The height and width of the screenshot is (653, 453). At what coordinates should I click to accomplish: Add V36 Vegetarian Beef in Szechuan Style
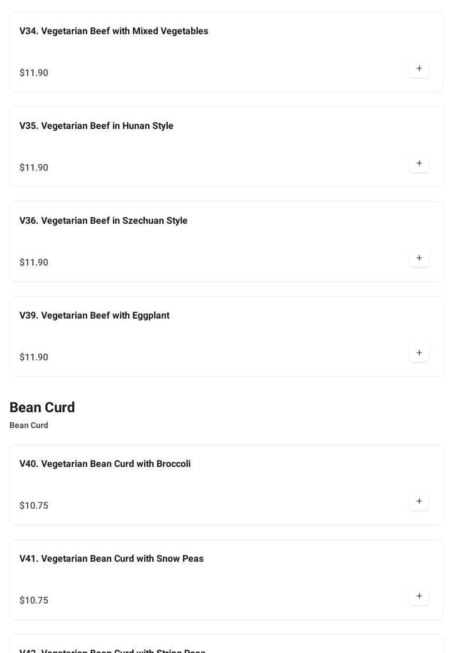pos(419,258)
